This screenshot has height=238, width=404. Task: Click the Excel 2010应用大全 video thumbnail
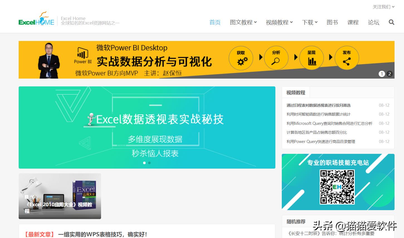click(60, 196)
